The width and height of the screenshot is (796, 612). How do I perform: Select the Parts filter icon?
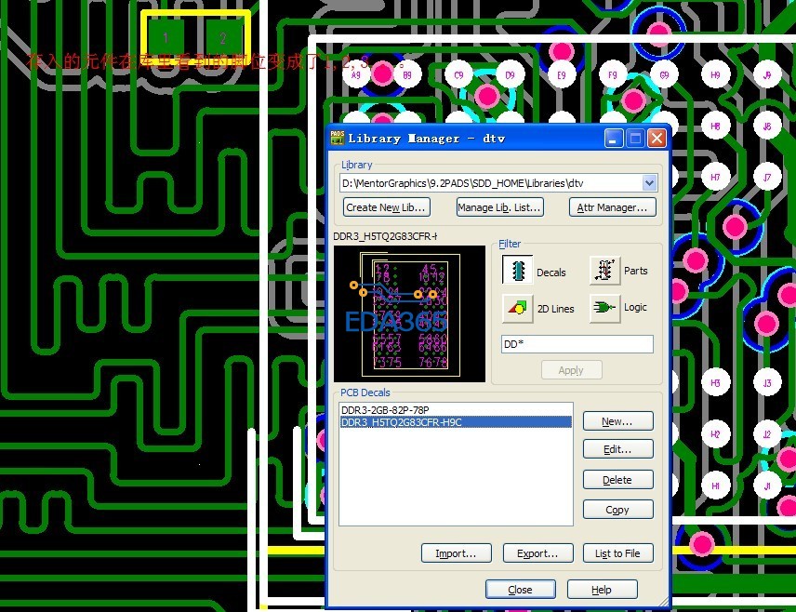(604, 271)
